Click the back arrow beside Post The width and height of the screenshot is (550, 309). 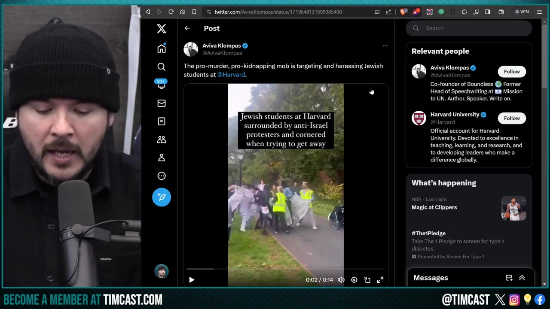pyautogui.click(x=187, y=28)
